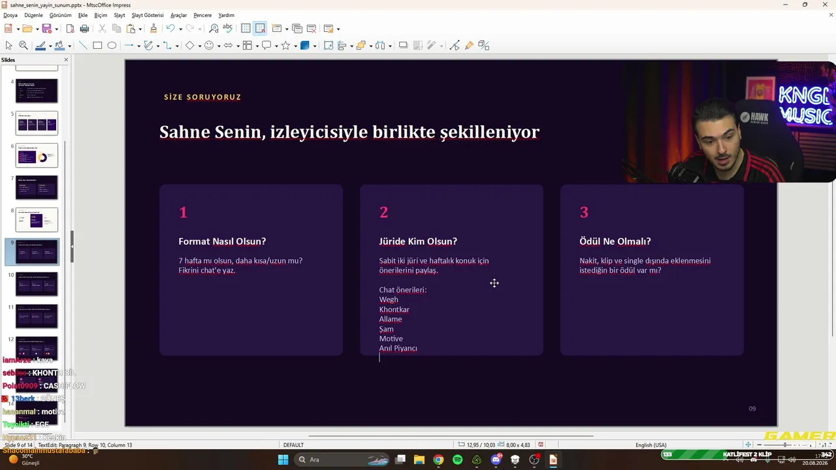Click the Save document icon
The height and width of the screenshot is (470, 836).
tap(46, 29)
